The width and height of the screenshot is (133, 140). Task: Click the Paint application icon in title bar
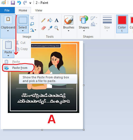pyautogui.click(x=4, y=3)
